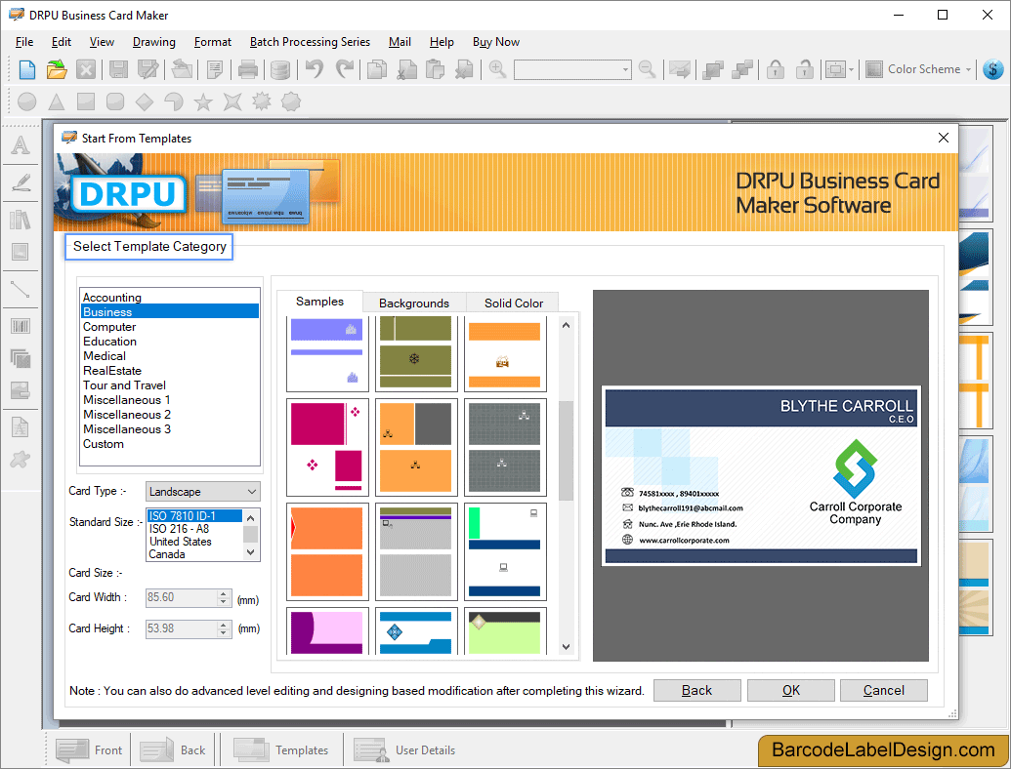Screen dimensions: 1011x769
Task: Pick the pink template sample thumbnail
Action: pyautogui.click(x=327, y=447)
